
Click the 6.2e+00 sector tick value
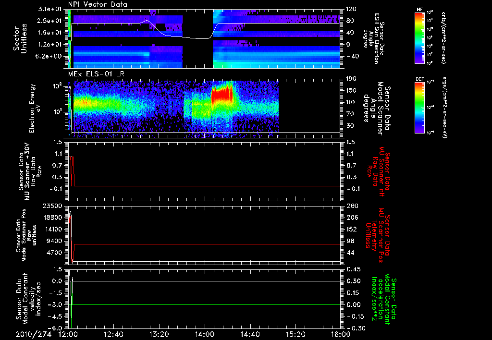pos(48,56)
